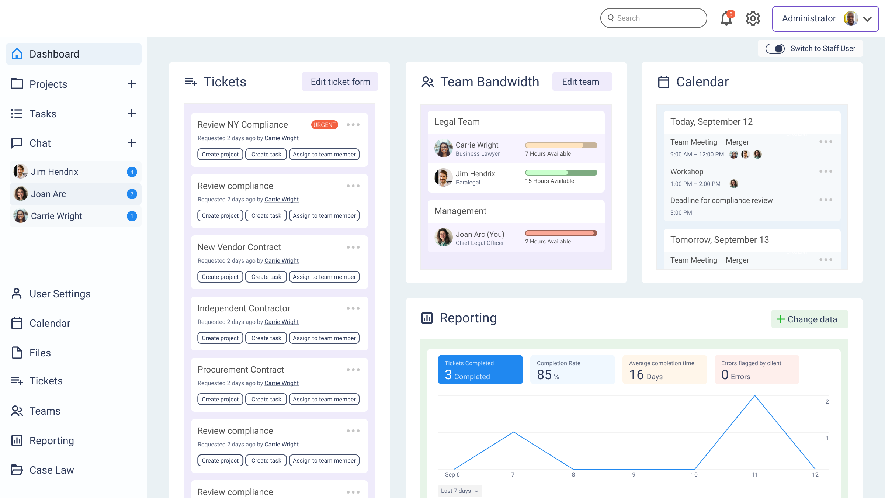The image size is (885, 498).
Task: Click Carrie Wright's 7 hours bandwidth bar
Action: [x=561, y=145]
